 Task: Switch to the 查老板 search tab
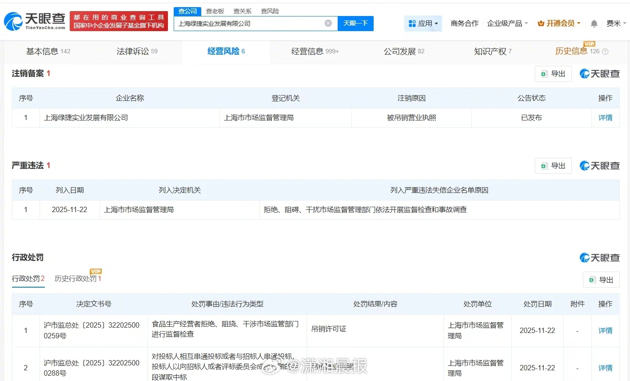(215, 11)
